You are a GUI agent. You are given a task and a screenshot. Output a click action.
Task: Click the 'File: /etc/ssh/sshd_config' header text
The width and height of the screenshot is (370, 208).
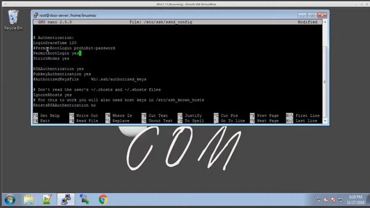click(161, 22)
